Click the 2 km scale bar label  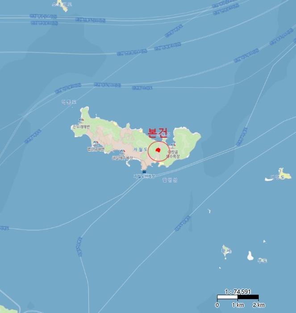[259, 305]
